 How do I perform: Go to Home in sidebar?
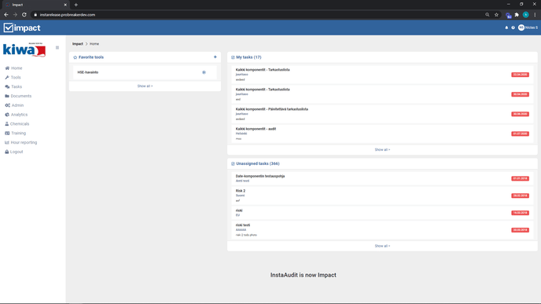coord(13,68)
